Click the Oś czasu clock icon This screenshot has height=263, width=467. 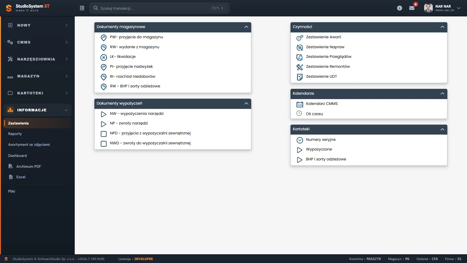(299, 113)
